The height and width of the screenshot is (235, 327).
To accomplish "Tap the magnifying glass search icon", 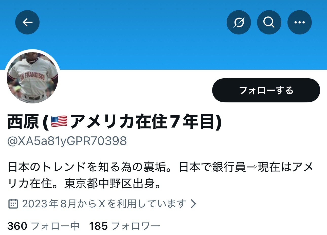I will (269, 22).
